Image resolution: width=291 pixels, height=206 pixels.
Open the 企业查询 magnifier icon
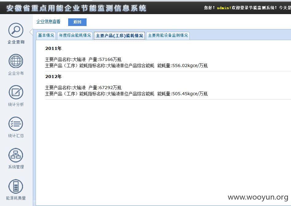(x=16, y=30)
